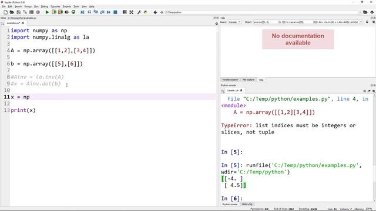Close the Console 1/A tab
The width and height of the screenshot is (376, 211).
[241, 90]
